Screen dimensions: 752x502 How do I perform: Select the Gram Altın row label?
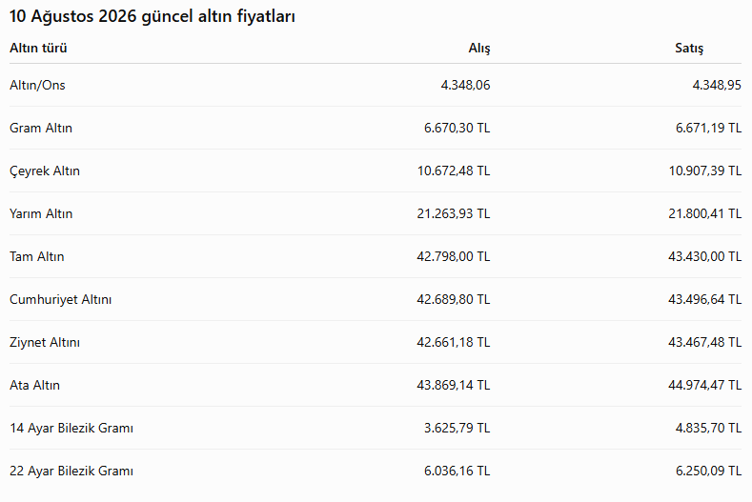click(41, 128)
